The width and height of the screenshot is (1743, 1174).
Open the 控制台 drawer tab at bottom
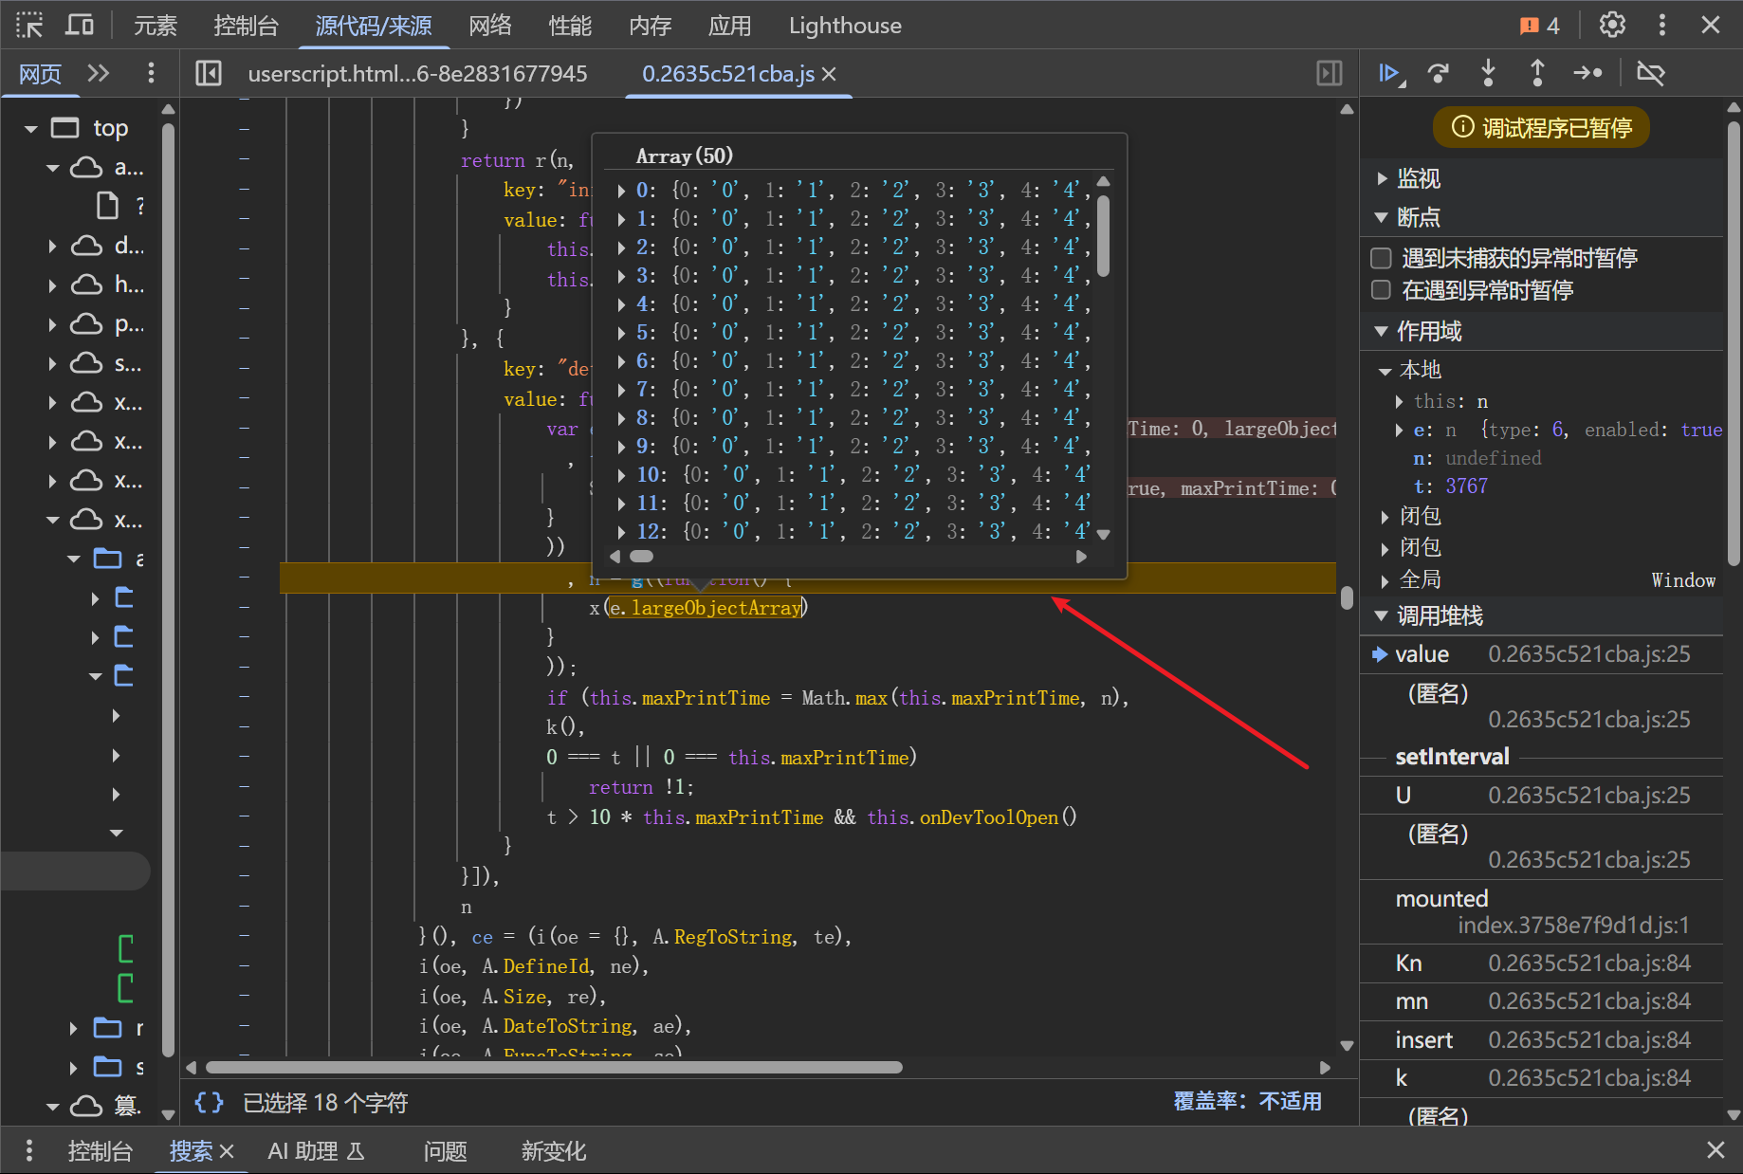point(100,1151)
